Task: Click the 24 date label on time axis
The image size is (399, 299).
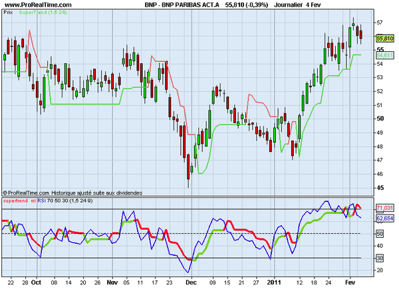Action: (x=329, y=283)
